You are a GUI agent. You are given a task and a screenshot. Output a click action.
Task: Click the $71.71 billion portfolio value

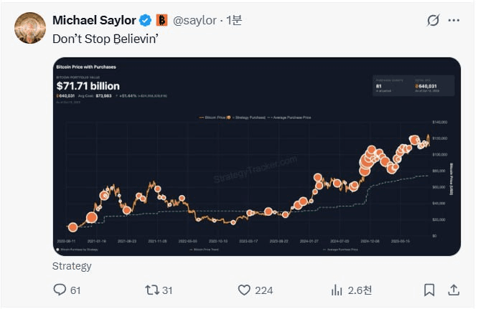pyautogui.click(x=88, y=86)
